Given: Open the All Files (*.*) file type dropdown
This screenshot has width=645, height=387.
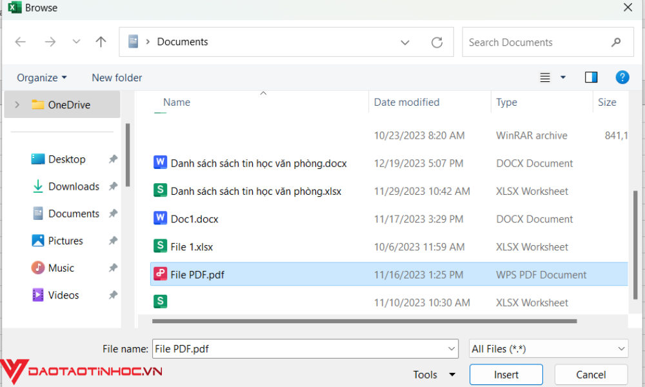Looking at the screenshot, I should pos(548,348).
